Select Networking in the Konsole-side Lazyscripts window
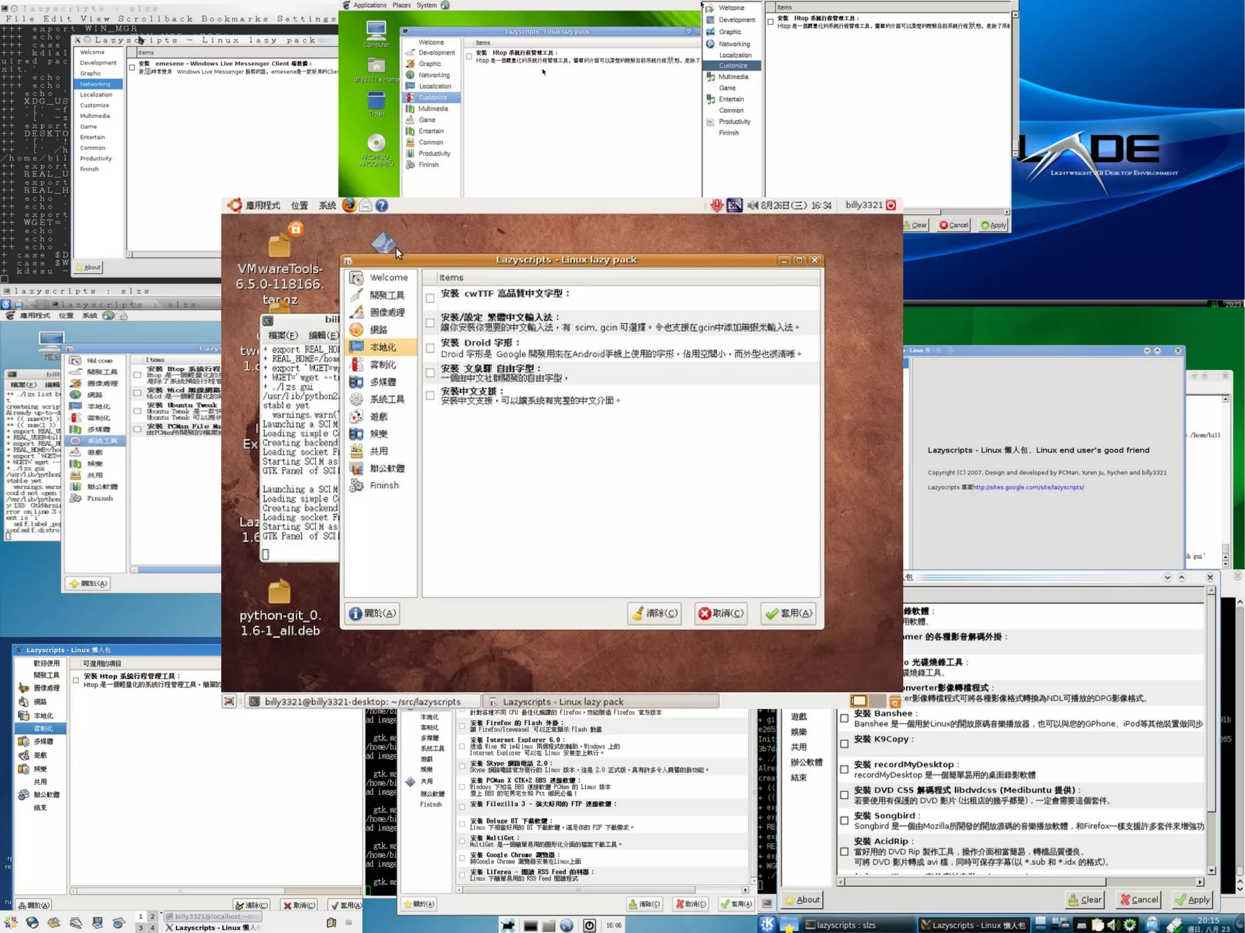This screenshot has height=933, width=1245. point(99,84)
